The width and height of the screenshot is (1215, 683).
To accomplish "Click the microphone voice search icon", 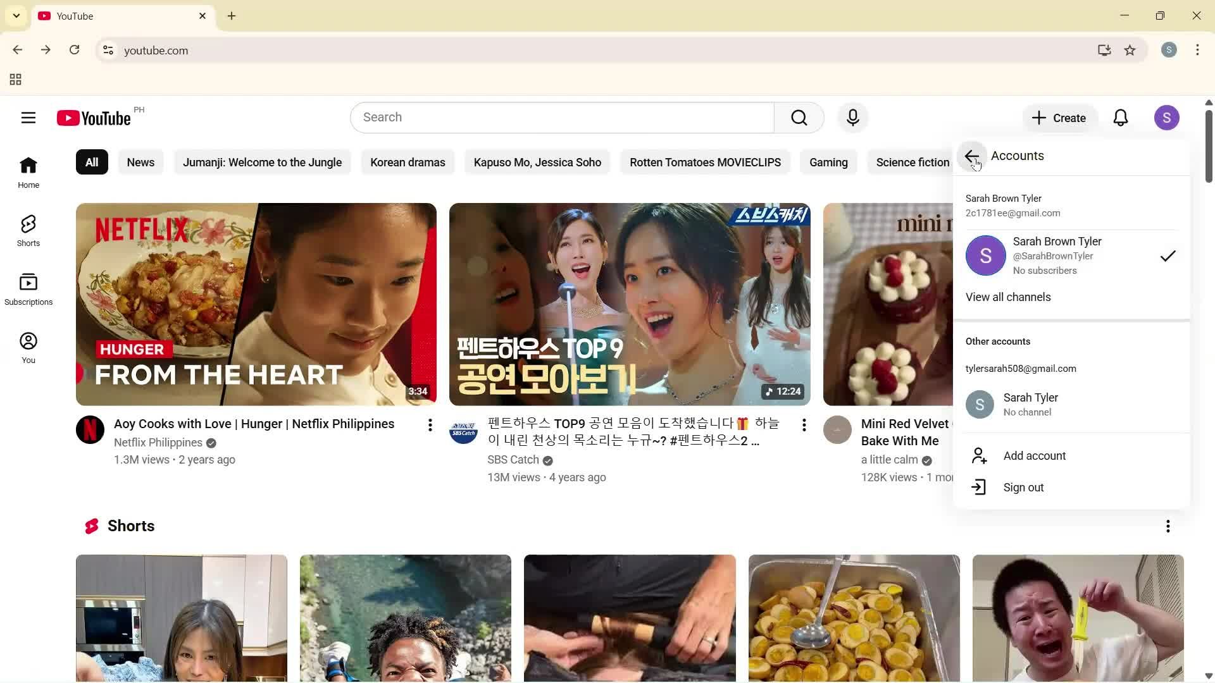I will [852, 118].
